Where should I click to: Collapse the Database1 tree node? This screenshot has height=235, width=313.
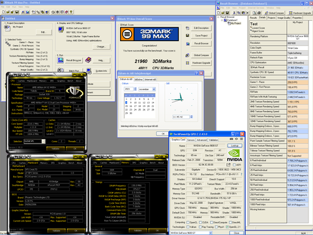coord(222,20)
